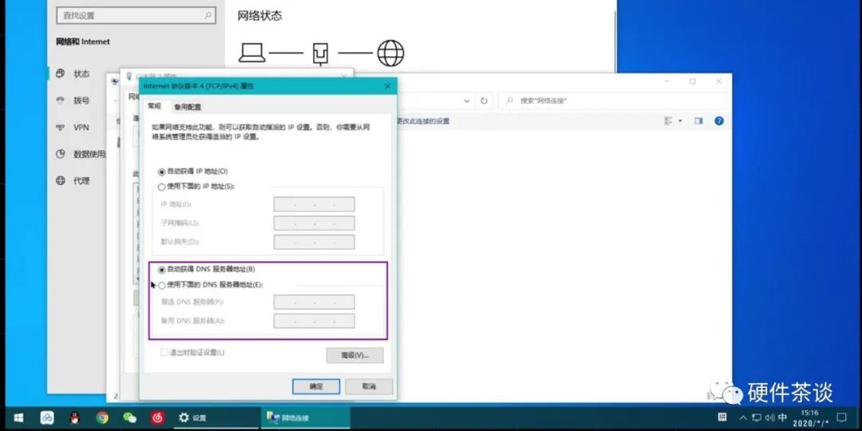Select 使用下面的 IP 地址 radio button
862x431 pixels.
pos(161,187)
